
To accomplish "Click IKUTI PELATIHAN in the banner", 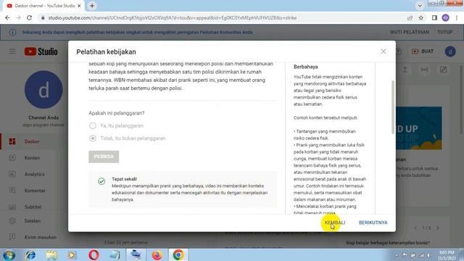I will click(409, 32).
